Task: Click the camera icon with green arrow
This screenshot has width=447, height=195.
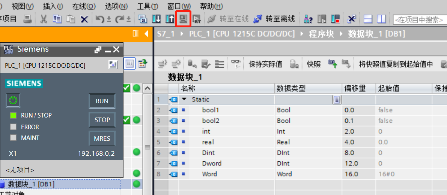Action: (x=333, y=64)
